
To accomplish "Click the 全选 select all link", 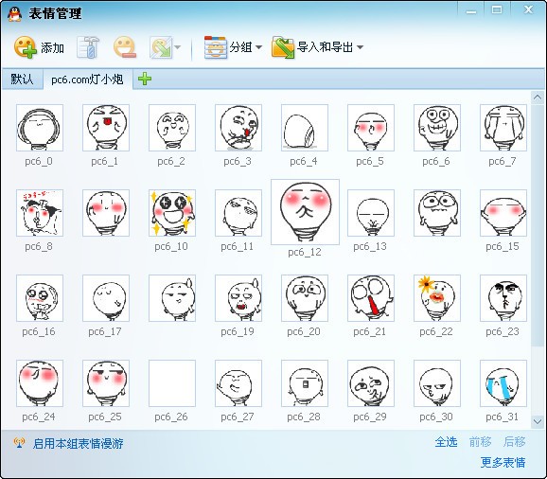I will pyautogui.click(x=446, y=442).
